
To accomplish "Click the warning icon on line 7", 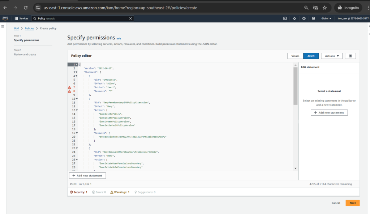I will (x=69, y=87).
